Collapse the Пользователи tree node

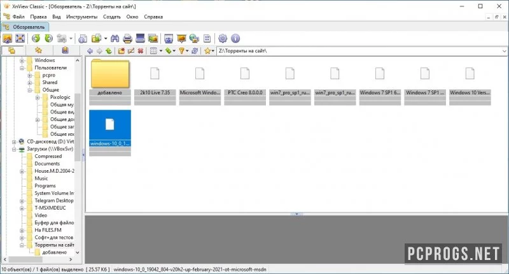pyautogui.click(x=22, y=68)
